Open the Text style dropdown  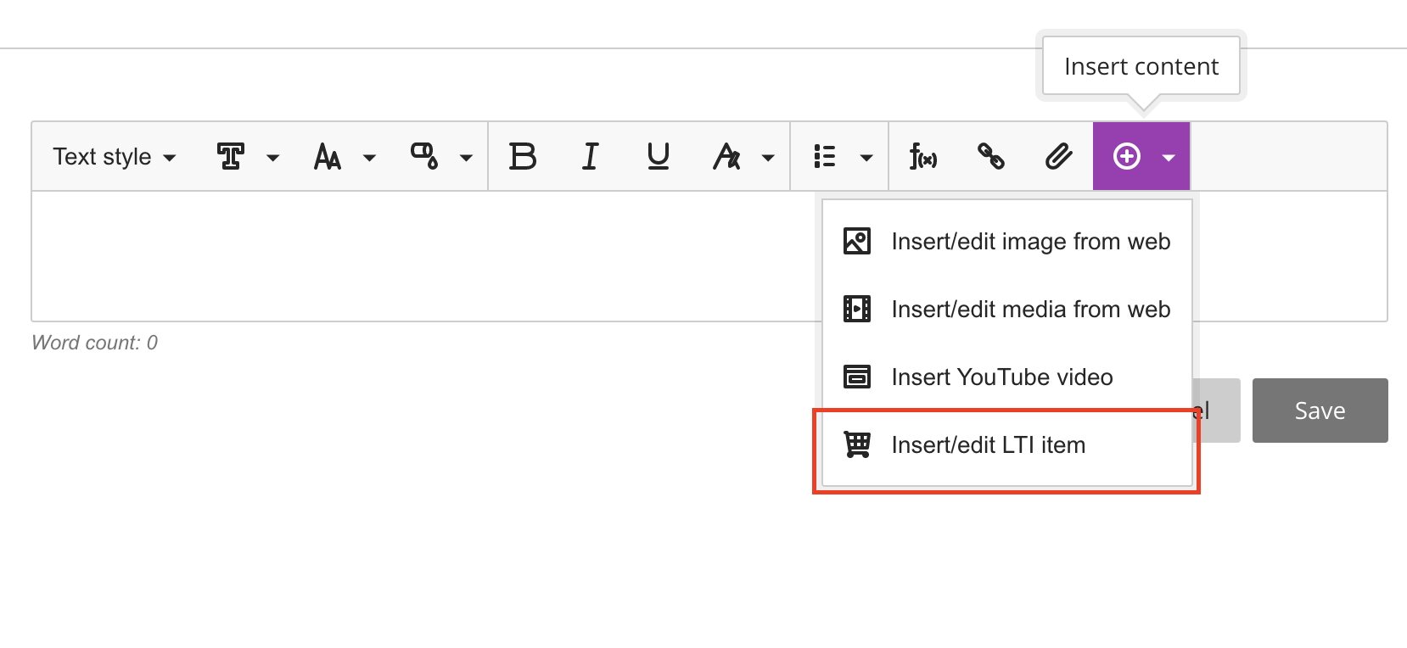(x=114, y=157)
